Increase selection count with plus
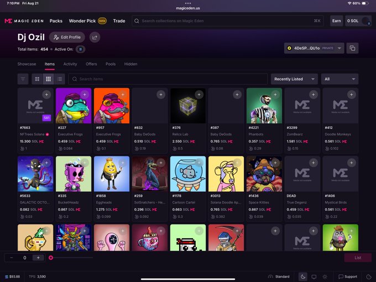 pos(38,258)
